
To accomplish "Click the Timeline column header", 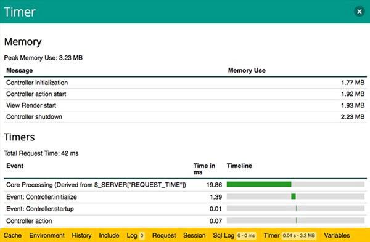I will (239, 166).
